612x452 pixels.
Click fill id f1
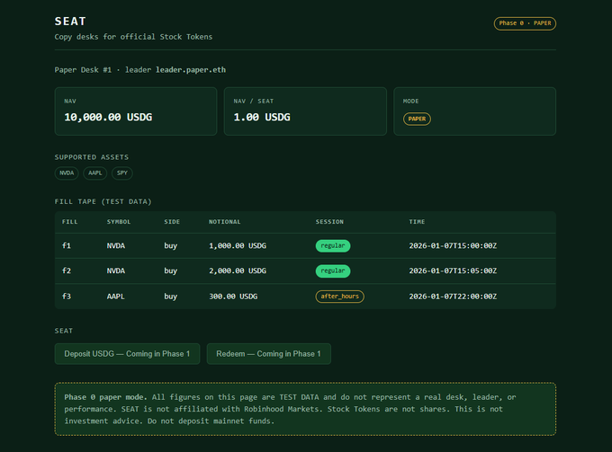pyautogui.click(x=67, y=246)
